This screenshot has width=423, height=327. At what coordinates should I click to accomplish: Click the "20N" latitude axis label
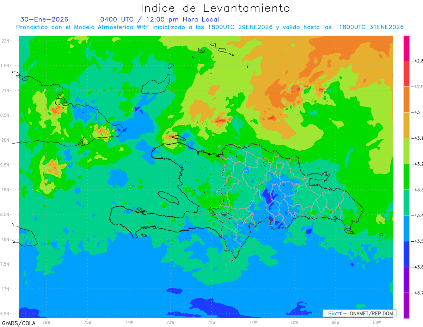click(6, 140)
